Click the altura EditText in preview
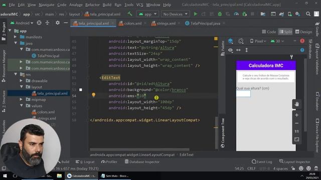This screenshot has width=321, height=180. 243,94
